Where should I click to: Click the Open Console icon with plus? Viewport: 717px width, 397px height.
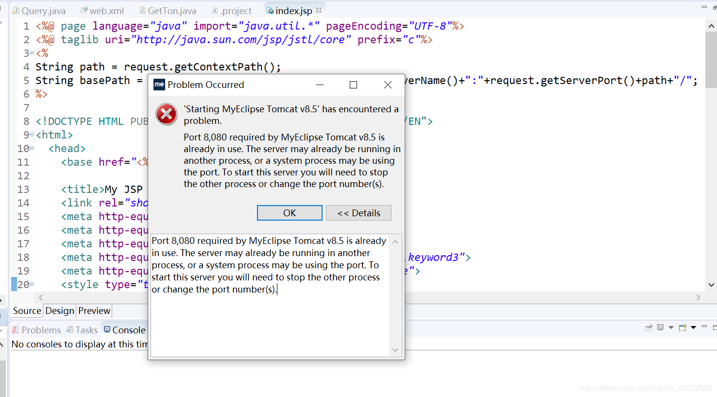(683, 328)
